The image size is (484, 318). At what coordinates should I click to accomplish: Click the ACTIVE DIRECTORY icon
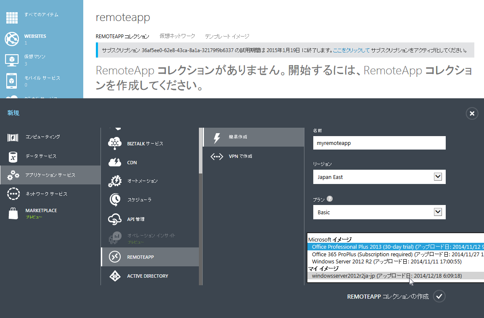click(115, 276)
